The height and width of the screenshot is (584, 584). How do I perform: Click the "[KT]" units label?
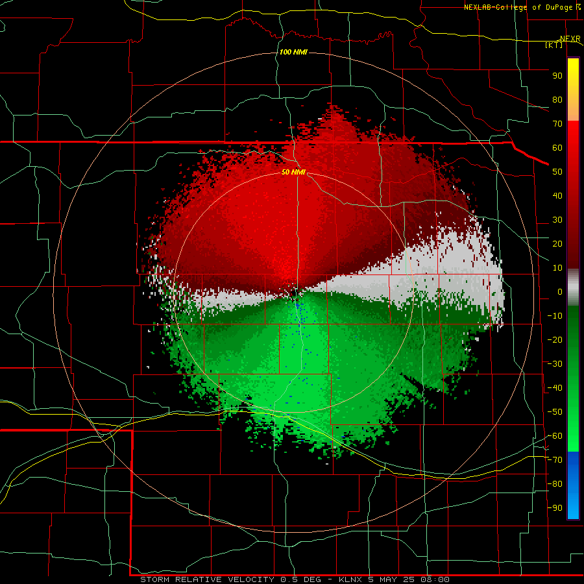click(554, 45)
